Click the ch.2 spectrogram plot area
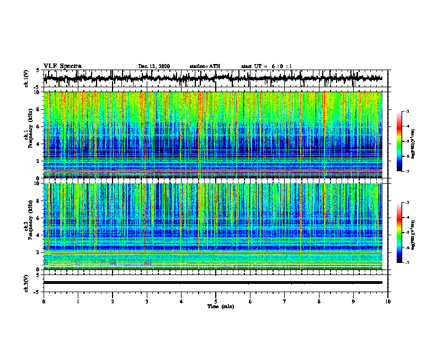This screenshot has height=338, width=437. tap(213, 226)
